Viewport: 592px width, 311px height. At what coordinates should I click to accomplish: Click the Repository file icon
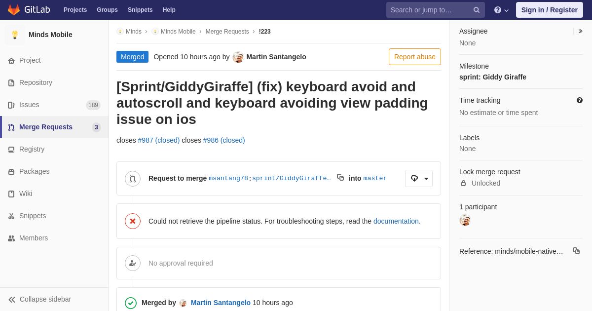[x=11, y=83]
